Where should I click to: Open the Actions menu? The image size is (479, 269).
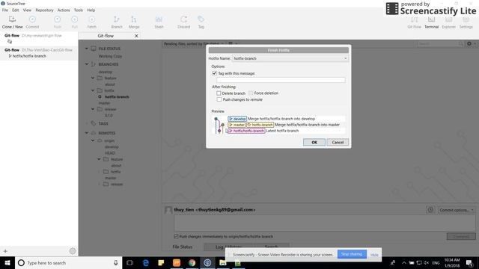(x=64, y=10)
